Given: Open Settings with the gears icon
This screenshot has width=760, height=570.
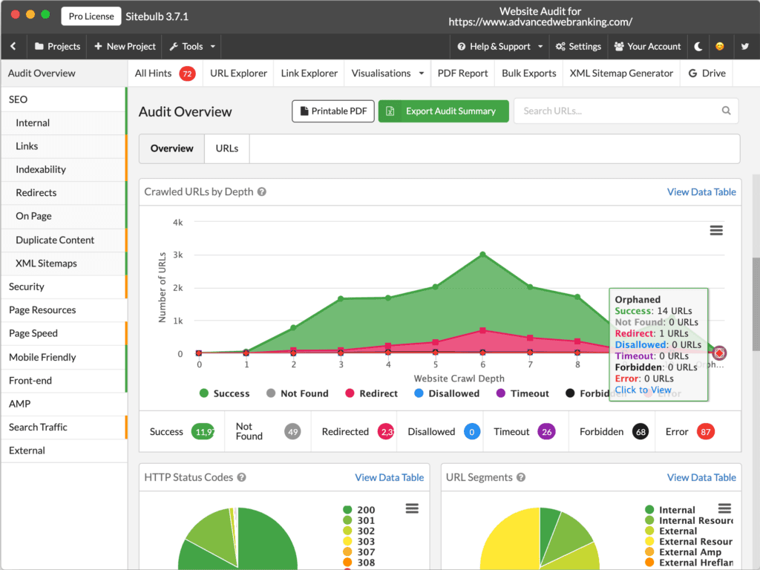Looking at the screenshot, I should click(x=578, y=47).
